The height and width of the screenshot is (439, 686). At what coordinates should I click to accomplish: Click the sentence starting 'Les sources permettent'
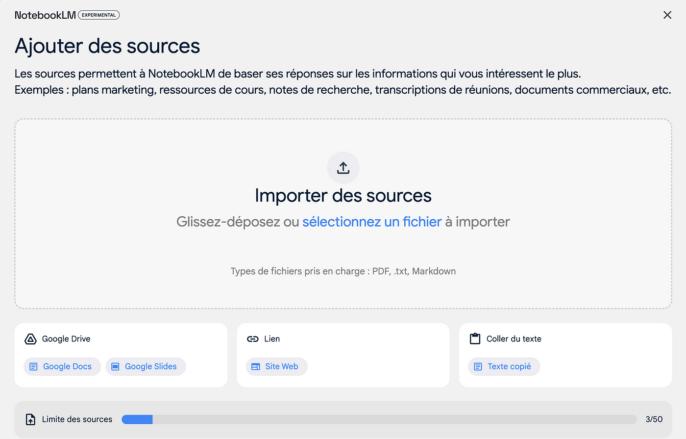(297, 74)
